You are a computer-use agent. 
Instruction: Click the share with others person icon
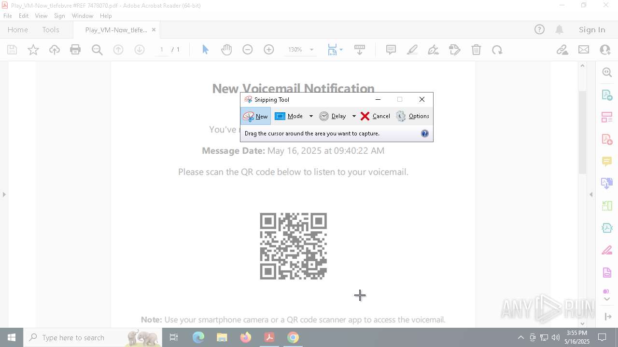coord(605,50)
